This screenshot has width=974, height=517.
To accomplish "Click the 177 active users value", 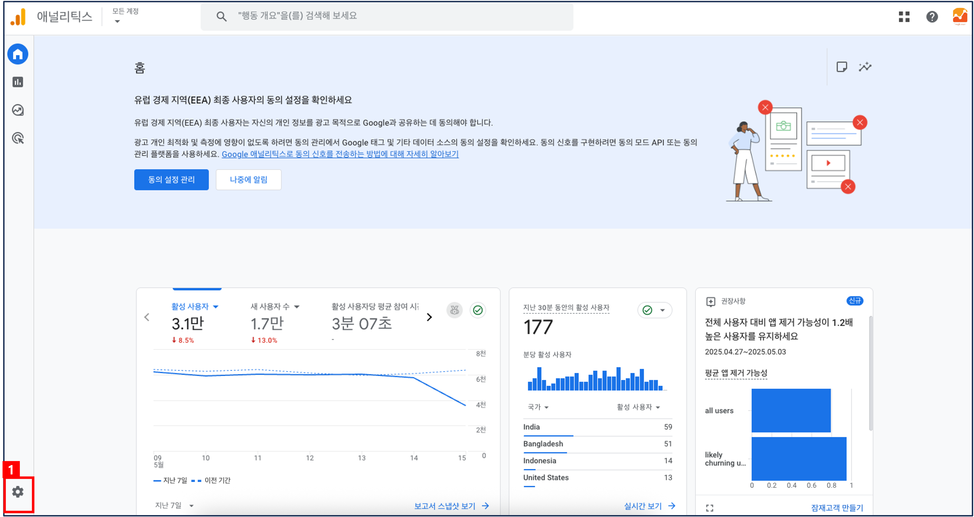I will pyautogui.click(x=538, y=327).
